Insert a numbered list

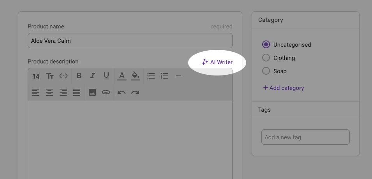[x=164, y=76]
